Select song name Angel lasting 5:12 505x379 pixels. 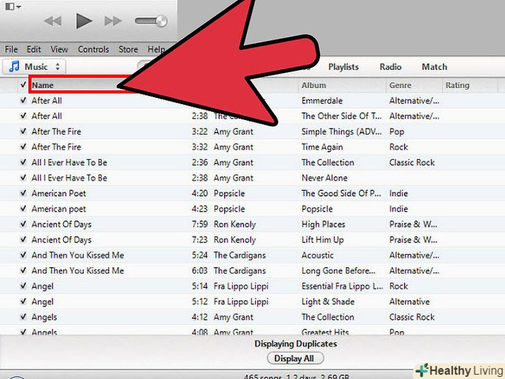click(42, 302)
